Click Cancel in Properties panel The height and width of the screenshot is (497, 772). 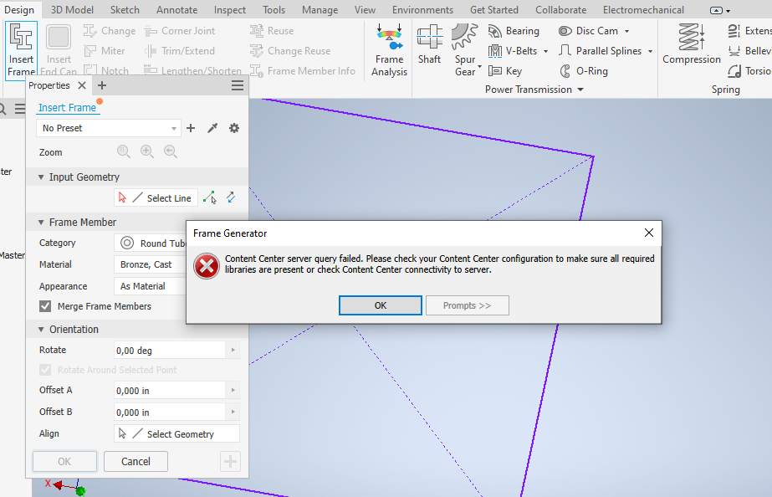point(135,462)
